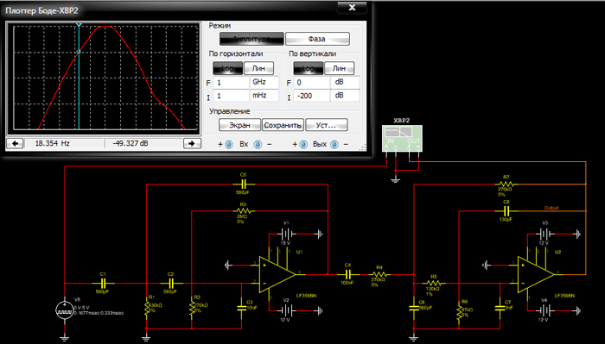Click the XBP2 Bode plotter instrument icon
This screenshot has height=344, width=605.
tap(402, 138)
